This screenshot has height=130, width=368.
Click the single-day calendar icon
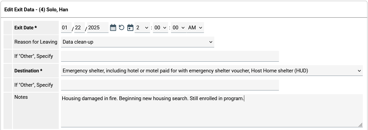pos(130,27)
